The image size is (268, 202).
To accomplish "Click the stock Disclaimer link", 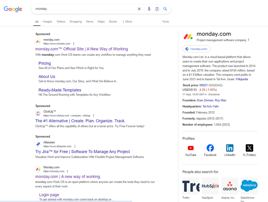I will pyautogui.click(x=214, y=94).
